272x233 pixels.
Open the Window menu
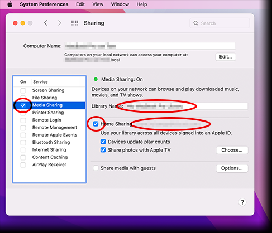click(120, 4)
